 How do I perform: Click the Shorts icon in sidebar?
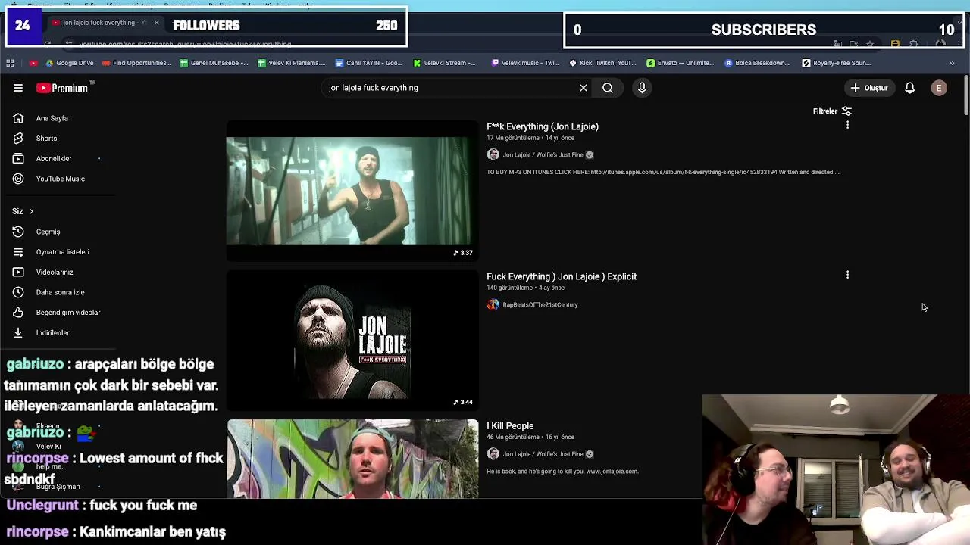point(18,139)
